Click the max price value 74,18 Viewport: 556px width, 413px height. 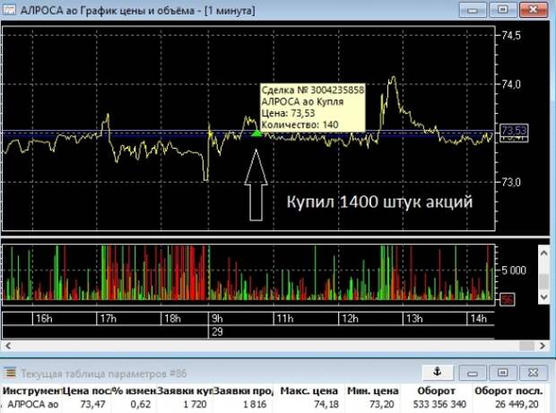(326, 404)
